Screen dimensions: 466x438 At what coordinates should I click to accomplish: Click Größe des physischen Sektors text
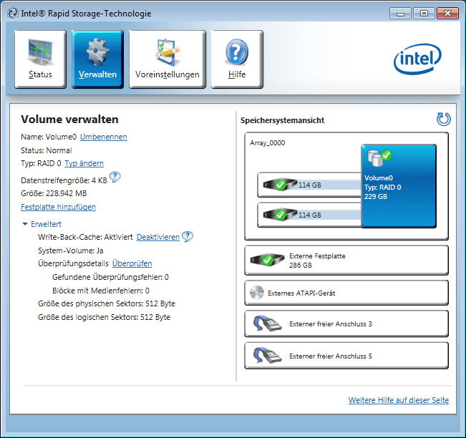pos(107,303)
